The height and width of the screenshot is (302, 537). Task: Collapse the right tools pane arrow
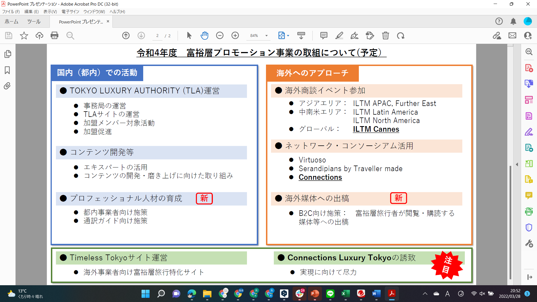pyautogui.click(x=517, y=164)
